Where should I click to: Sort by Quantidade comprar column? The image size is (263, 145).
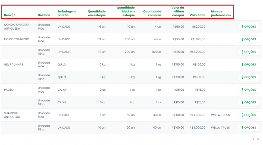[x=152, y=13]
